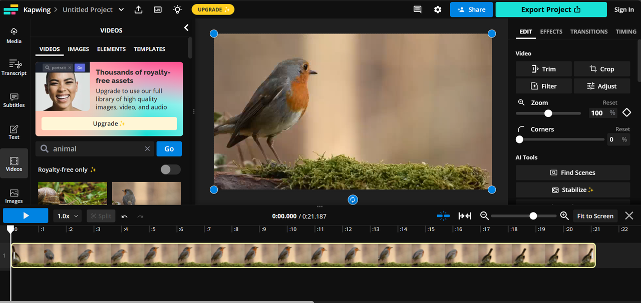Switch to the TIMING tab
Image resolution: width=641 pixels, height=303 pixels.
[x=626, y=31]
